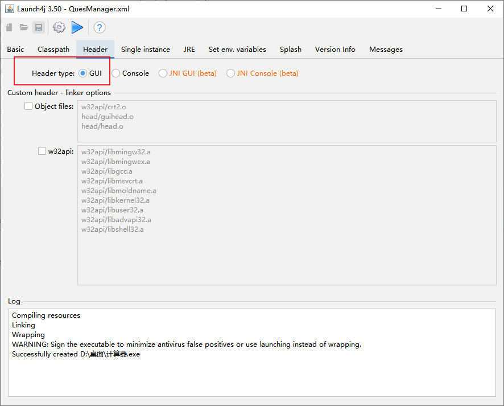Image resolution: width=504 pixels, height=406 pixels.
Task: Open a configuration file via folder icon
Action: coord(24,27)
